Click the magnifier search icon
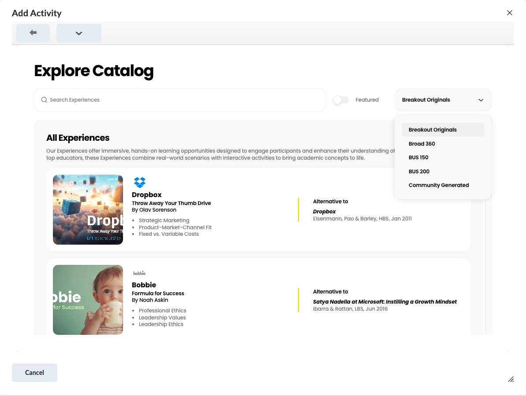 (x=44, y=100)
